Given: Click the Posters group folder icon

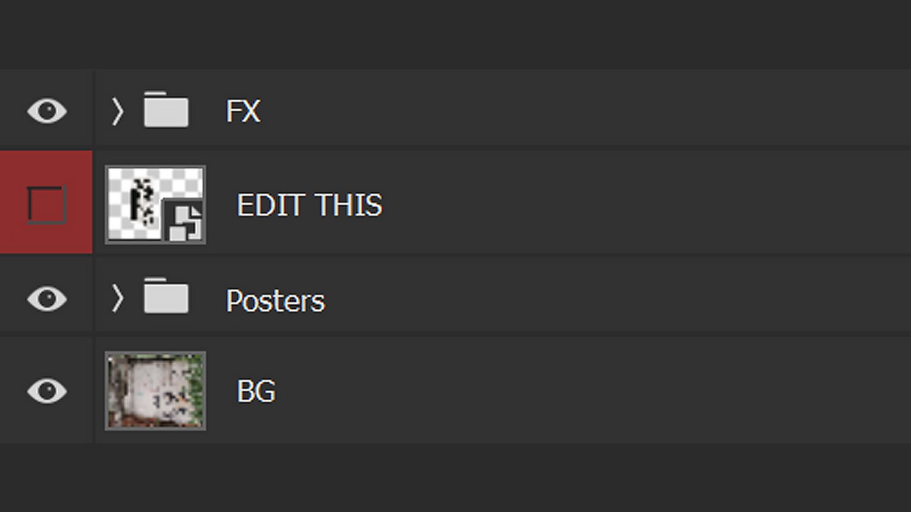Looking at the screenshot, I should 166,296.
